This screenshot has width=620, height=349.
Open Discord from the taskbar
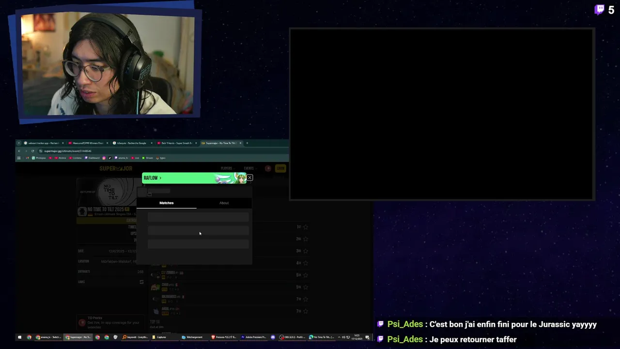point(273,337)
